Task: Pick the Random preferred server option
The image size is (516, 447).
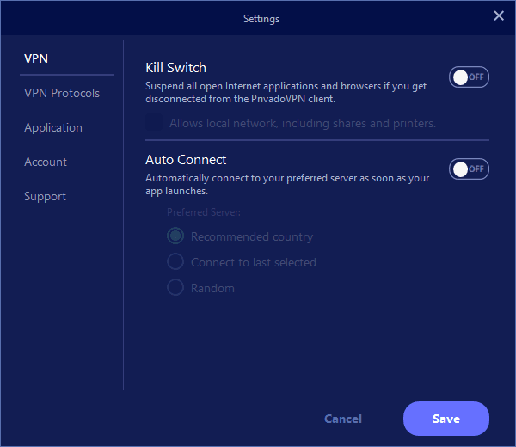Action: click(175, 288)
